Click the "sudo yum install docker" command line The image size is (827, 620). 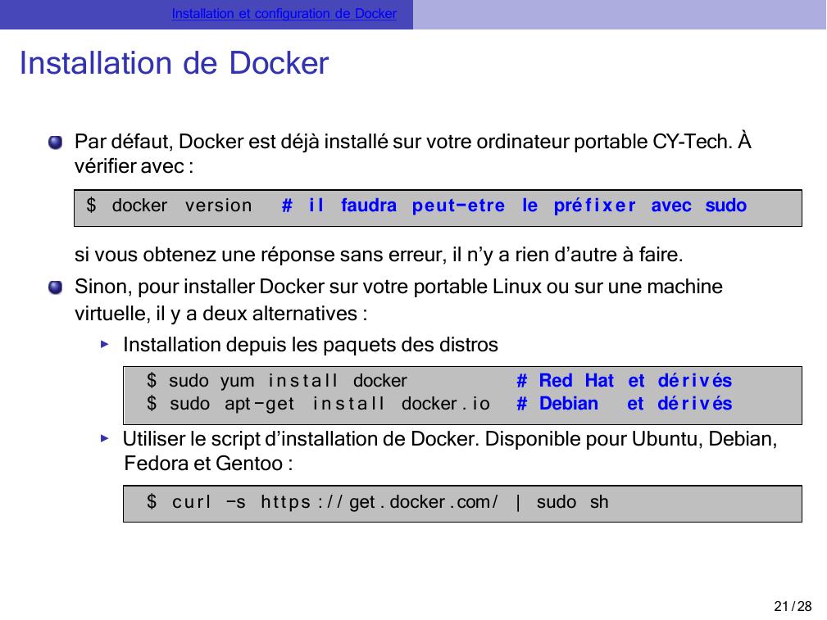coord(276,381)
